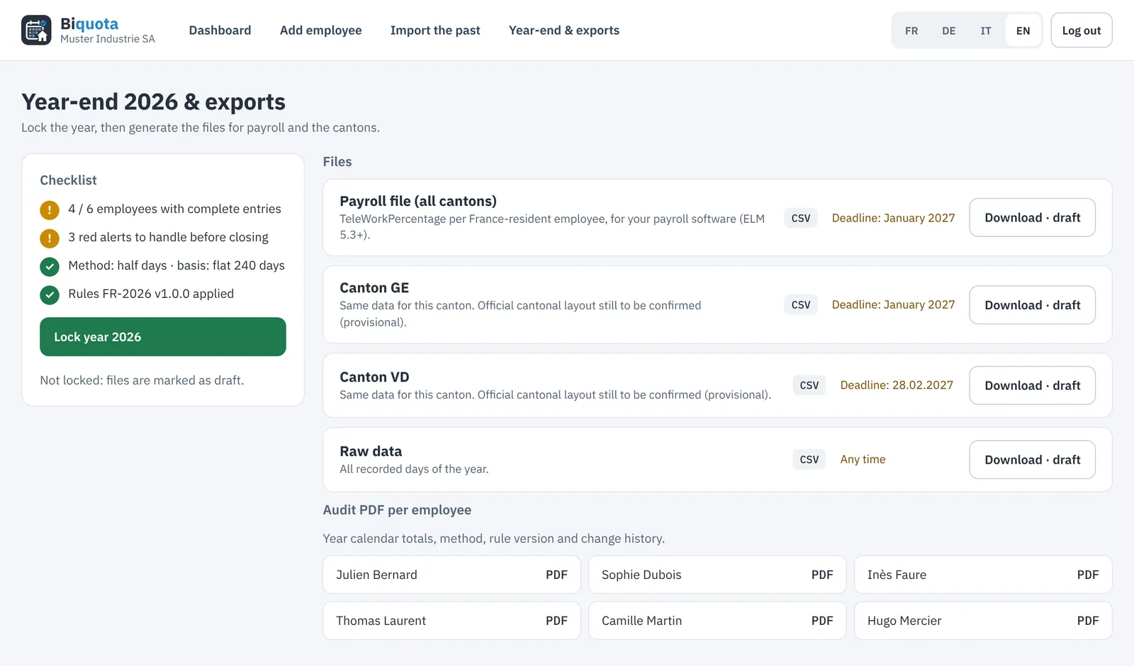Switch language to FR
The width and height of the screenshot is (1134, 666).
coord(911,30)
